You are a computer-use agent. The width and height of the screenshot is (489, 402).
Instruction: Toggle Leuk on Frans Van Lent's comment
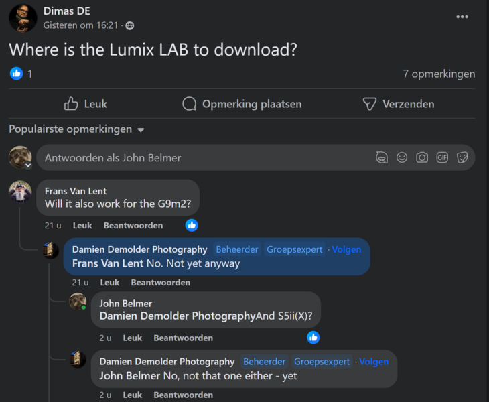(82, 226)
